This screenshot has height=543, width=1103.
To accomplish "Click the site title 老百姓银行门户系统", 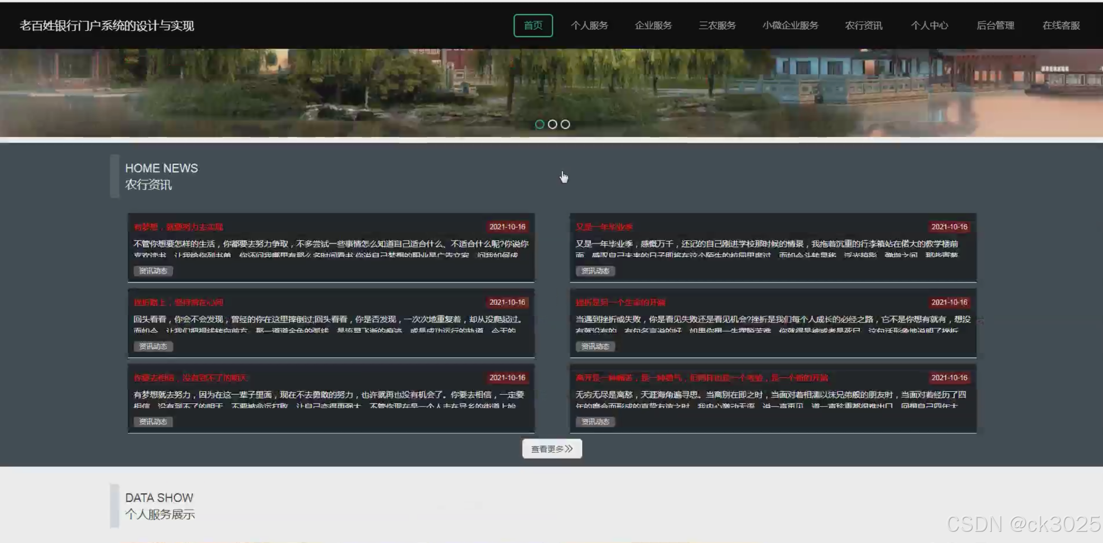I will 106,25.
